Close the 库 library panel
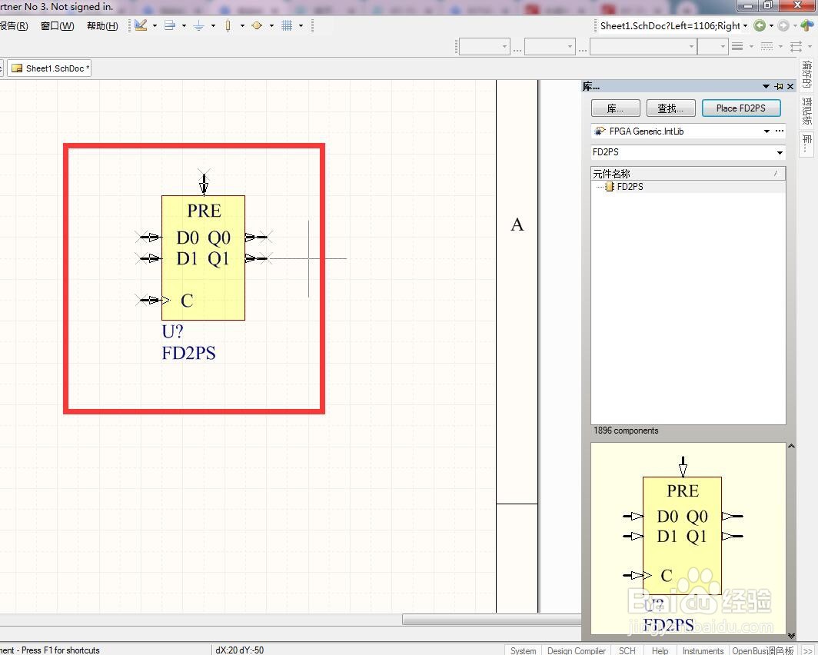This screenshot has width=818, height=655. click(790, 87)
